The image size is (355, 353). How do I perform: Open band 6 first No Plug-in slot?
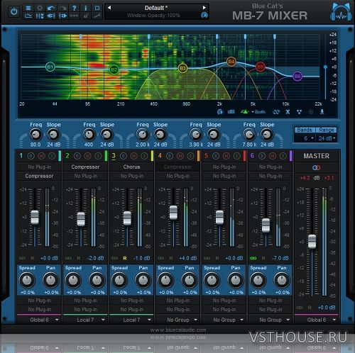coord(271,167)
